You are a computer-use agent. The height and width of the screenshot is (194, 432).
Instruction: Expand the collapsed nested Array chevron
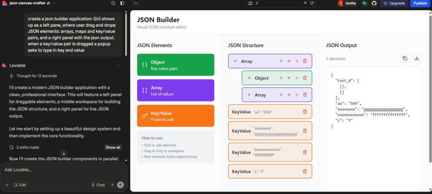point(249,95)
